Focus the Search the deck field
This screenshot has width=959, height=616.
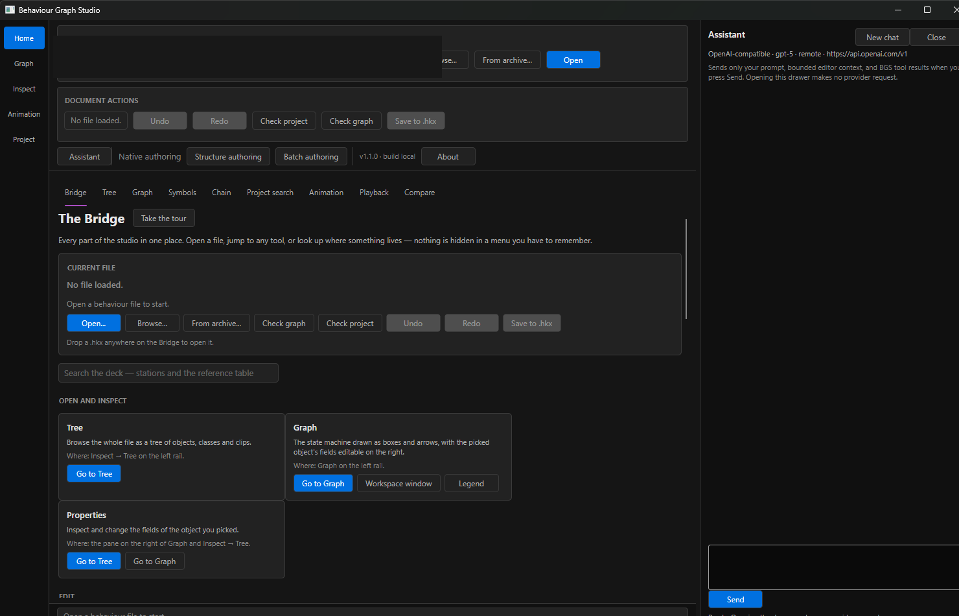pos(168,373)
